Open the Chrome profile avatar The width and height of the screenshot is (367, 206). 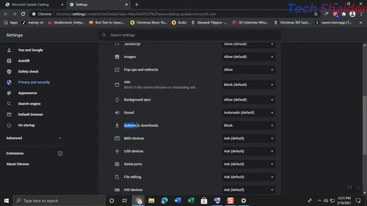[x=352, y=14]
